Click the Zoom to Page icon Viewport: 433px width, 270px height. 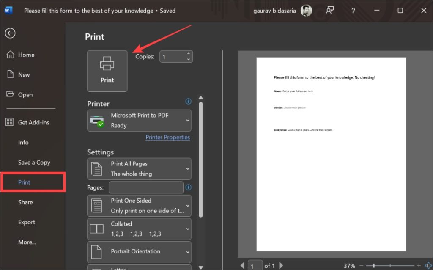428,266
